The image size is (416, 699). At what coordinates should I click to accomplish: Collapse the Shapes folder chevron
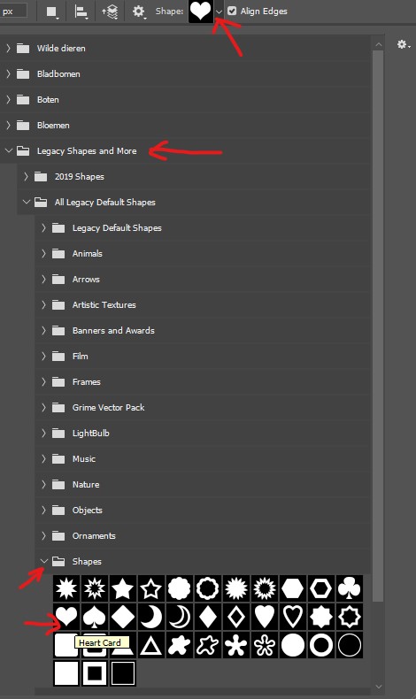(43, 561)
